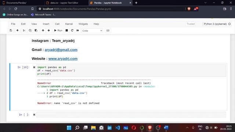Open the Insert menu

46,24
